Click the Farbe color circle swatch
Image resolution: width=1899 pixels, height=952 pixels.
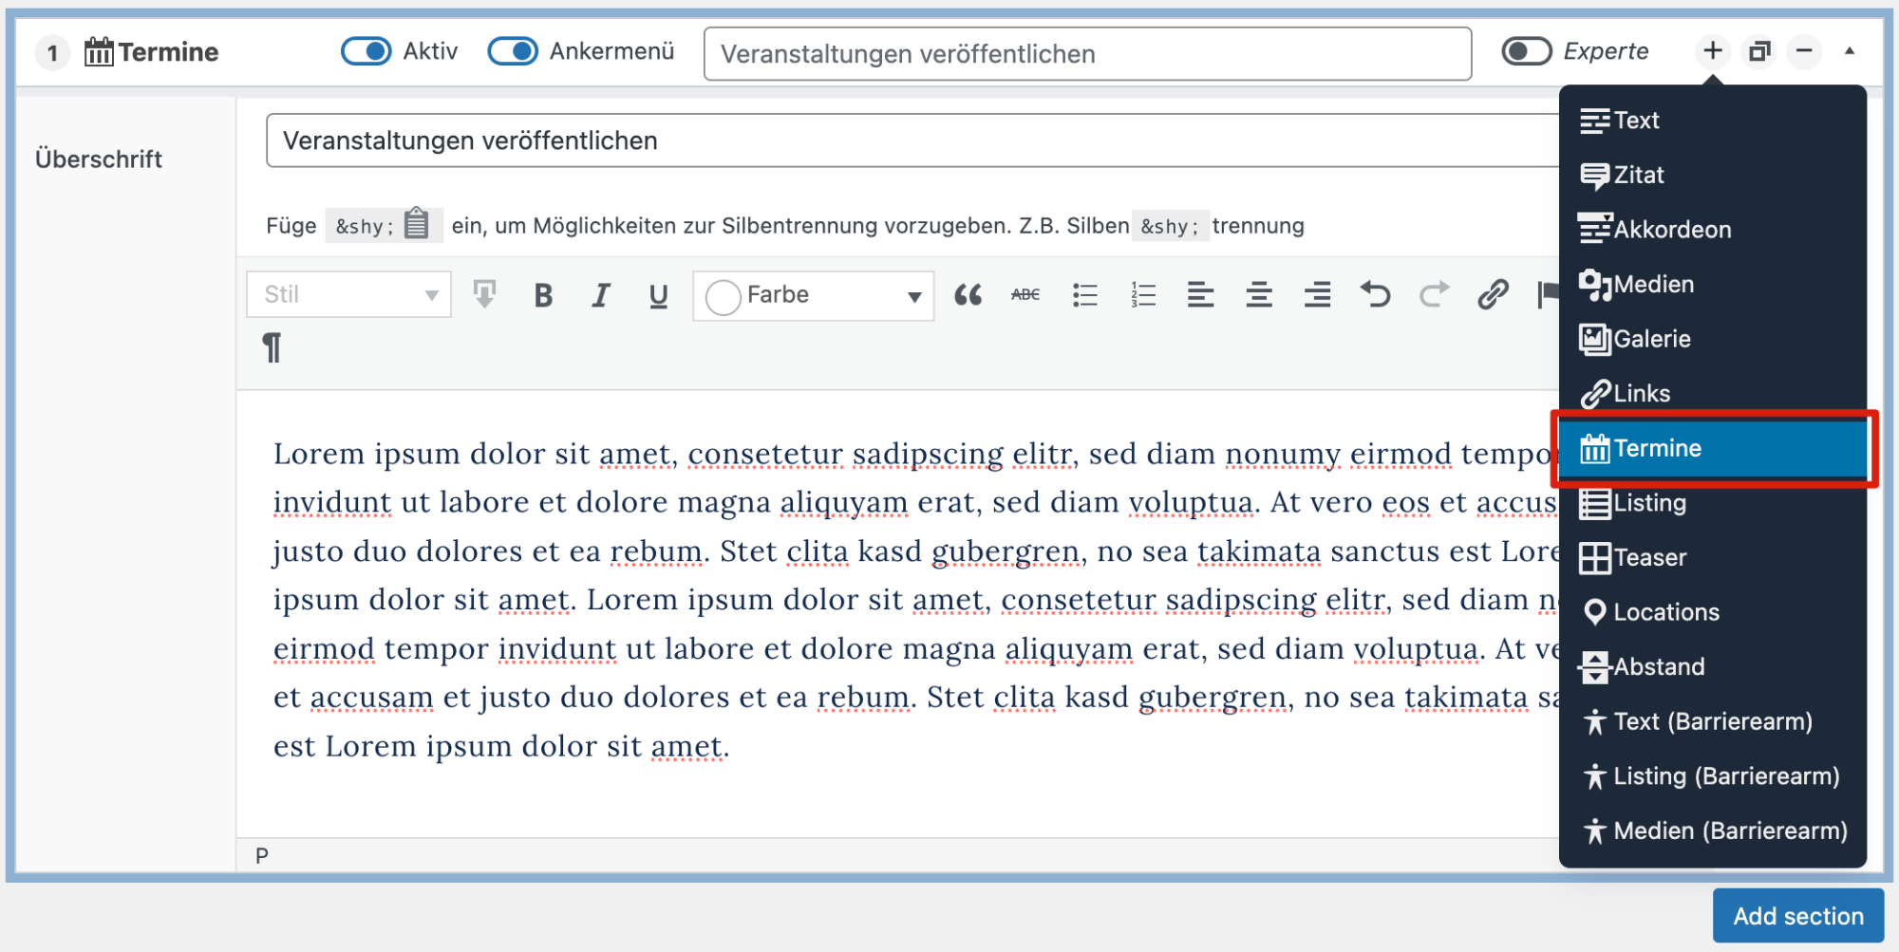(x=723, y=296)
